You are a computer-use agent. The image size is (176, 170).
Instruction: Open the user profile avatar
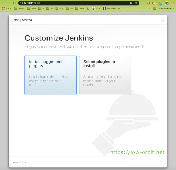click(167, 3)
